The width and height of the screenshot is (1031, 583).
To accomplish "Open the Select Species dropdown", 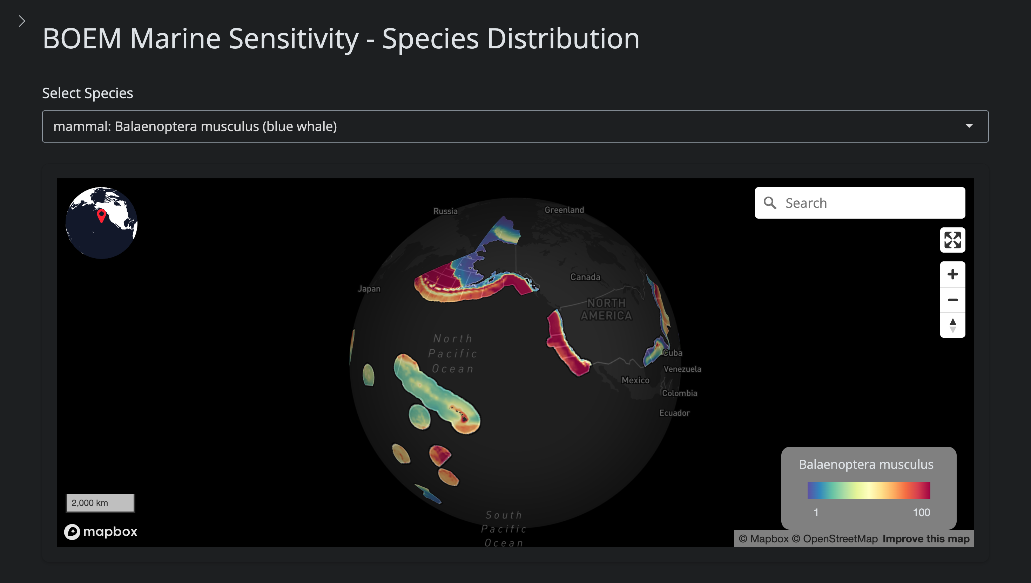I will pos(515,126).
